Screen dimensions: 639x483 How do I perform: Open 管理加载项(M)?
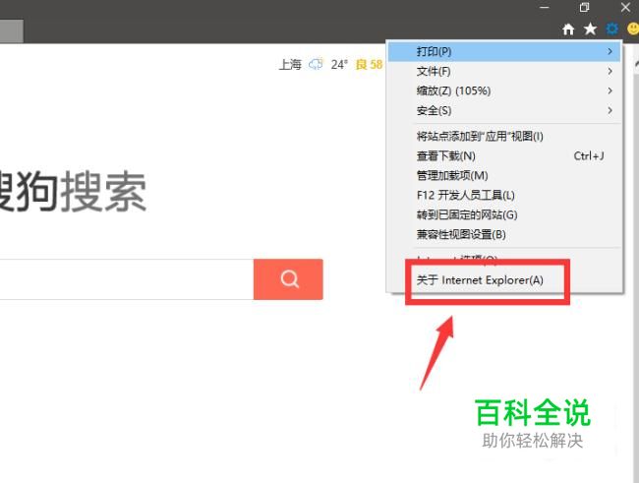click(x=504, y=175)
